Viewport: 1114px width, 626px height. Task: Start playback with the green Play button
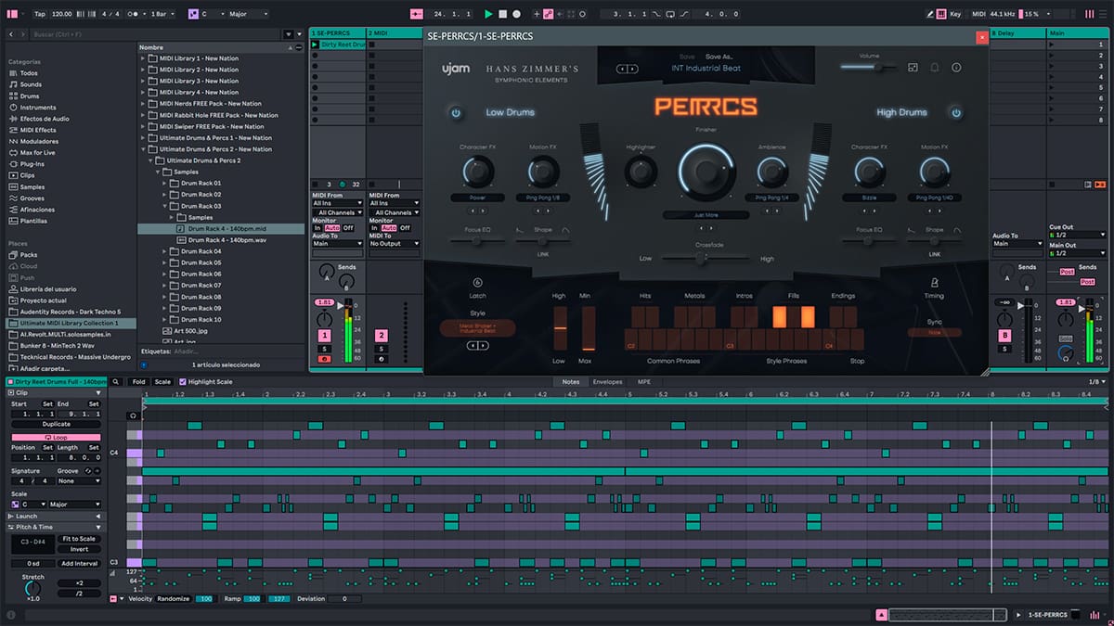(x=488, y=14)
